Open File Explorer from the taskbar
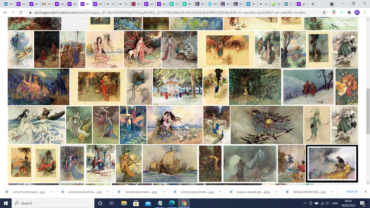This screenshot has height=208, width=370. coord(124,203)
